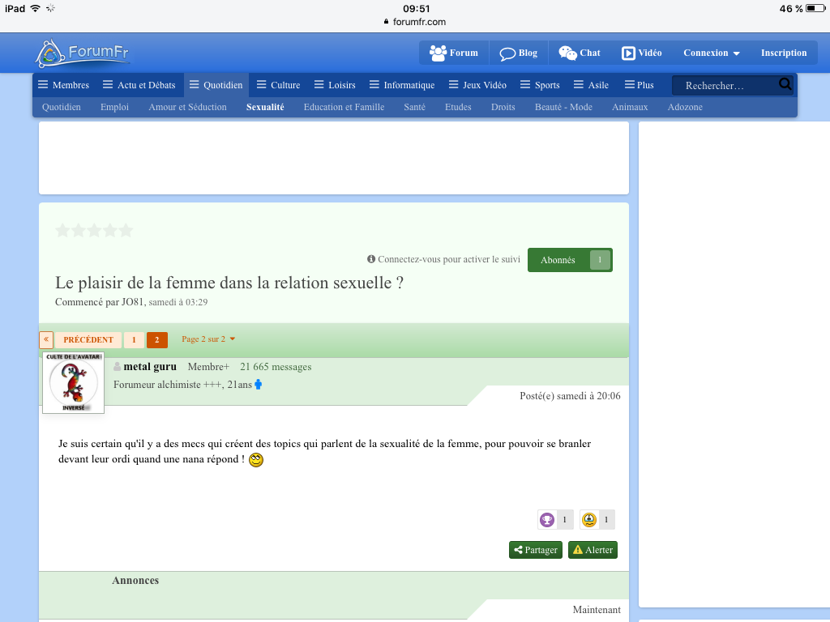Go to page 1 of the topic

(134, 339)
